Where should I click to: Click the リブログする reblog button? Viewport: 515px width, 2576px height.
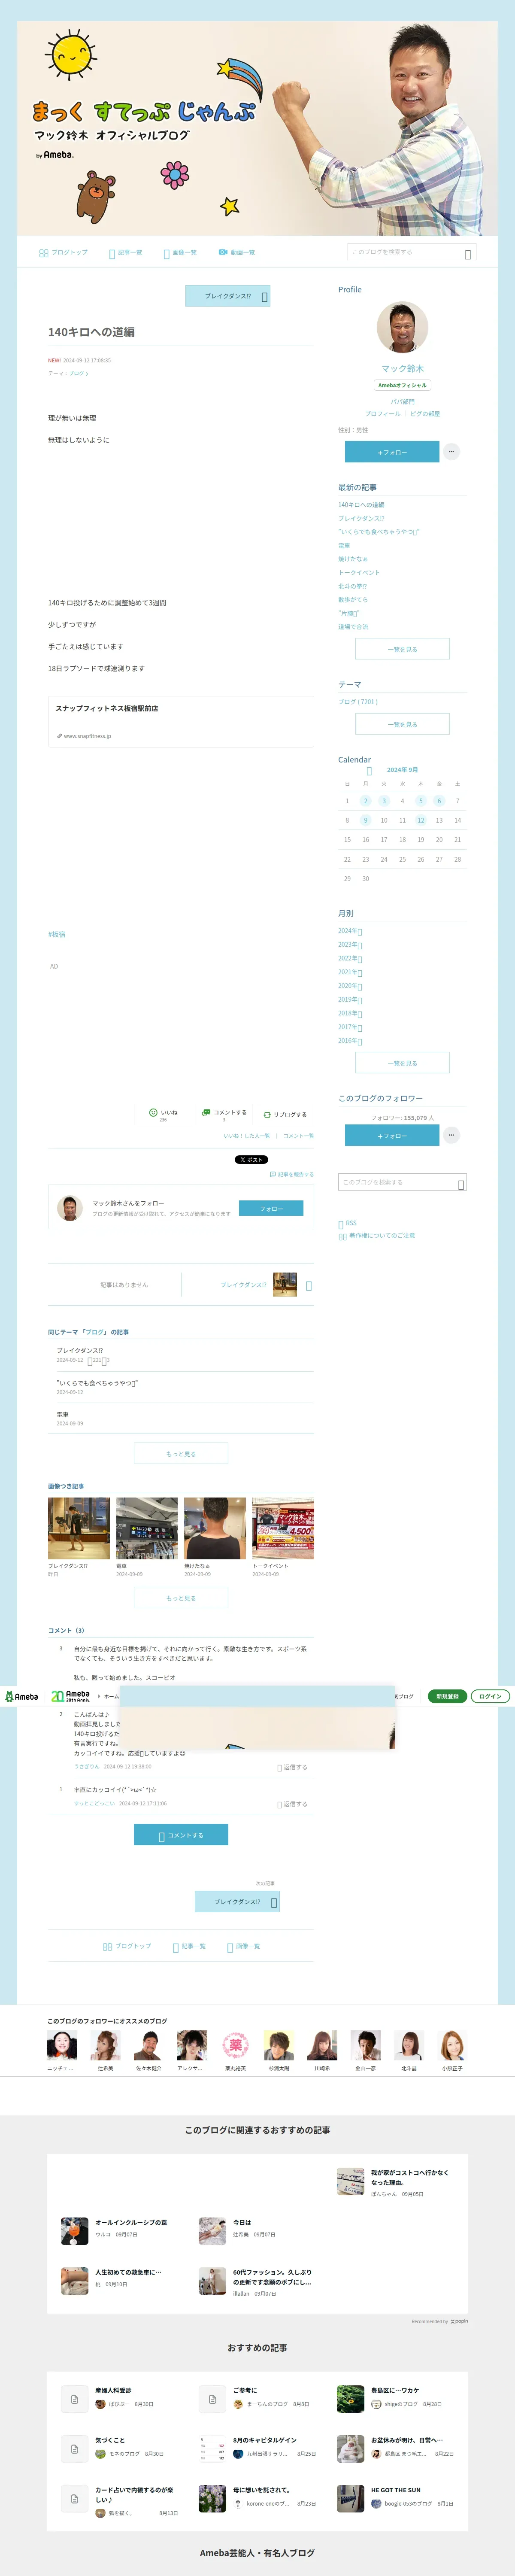[285, 1114]
